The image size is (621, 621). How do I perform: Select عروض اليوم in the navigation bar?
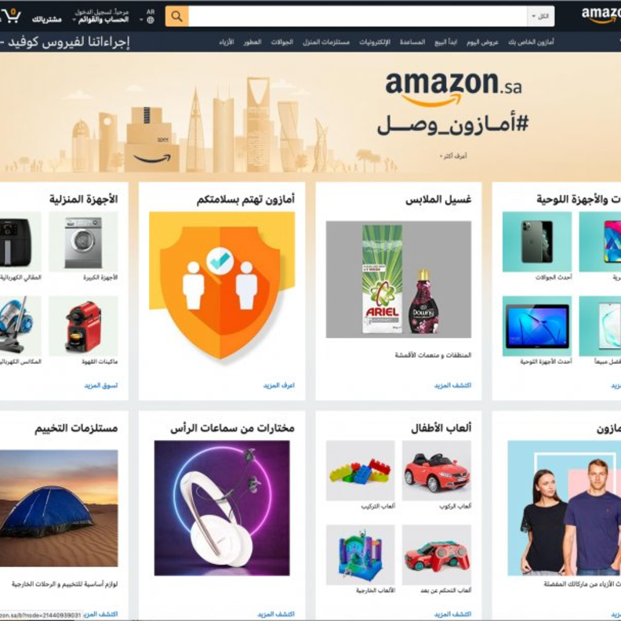(482, 42)
